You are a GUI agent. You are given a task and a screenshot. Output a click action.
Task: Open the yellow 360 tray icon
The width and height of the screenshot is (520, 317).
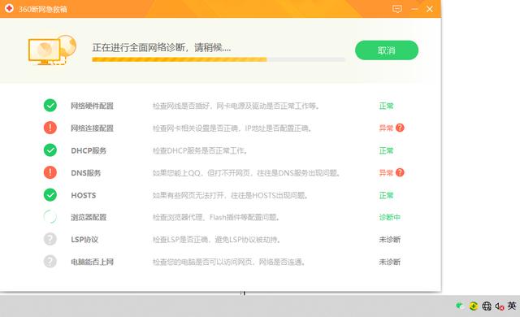(x=473, y=306)
